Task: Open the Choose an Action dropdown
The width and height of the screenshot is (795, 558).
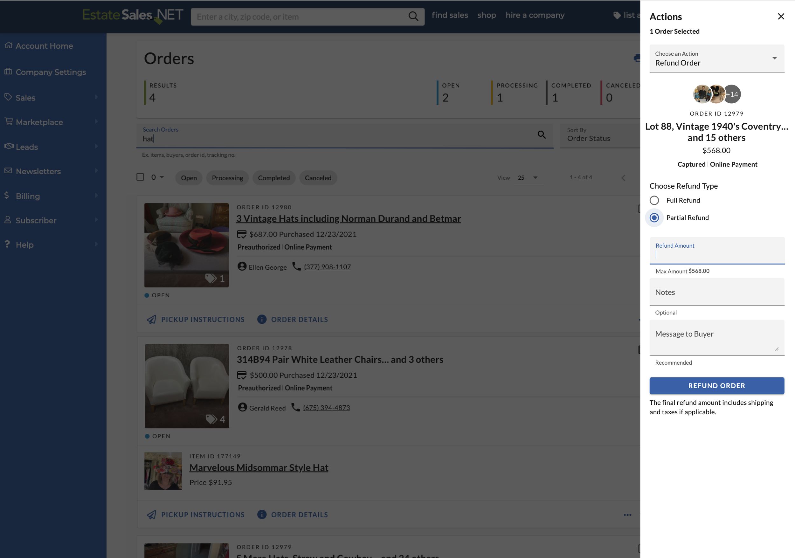Action: [717, 59]
